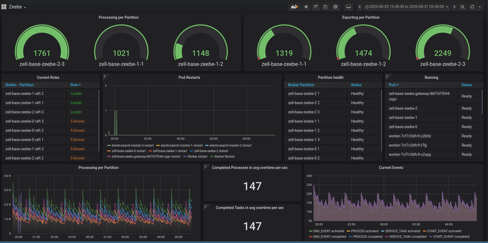
Task: Toggle zell-base-zeebe-1 restart legend series
Action: 170,151
